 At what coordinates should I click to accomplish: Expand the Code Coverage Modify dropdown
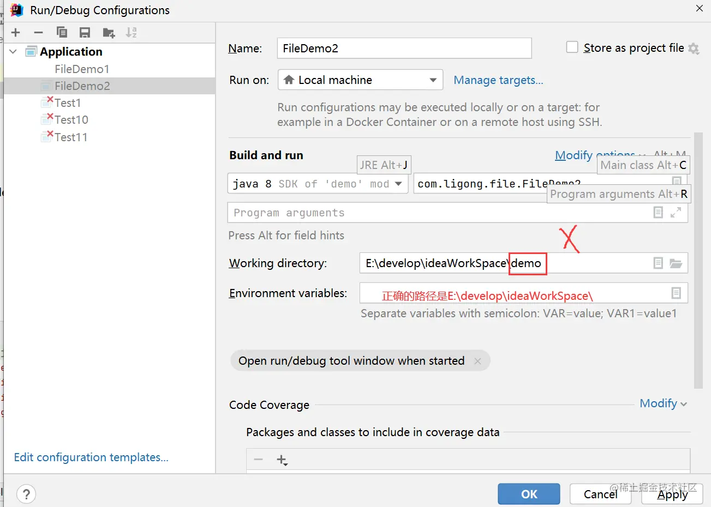[x=663, y=403]
